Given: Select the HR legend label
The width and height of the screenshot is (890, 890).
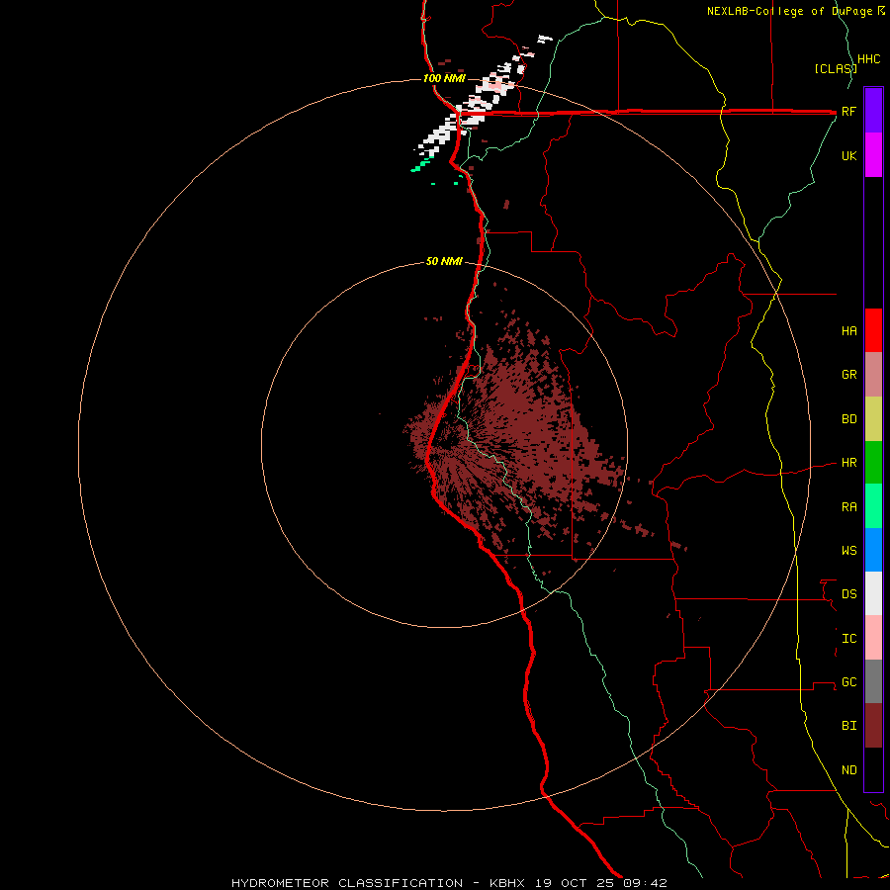Looking at the screenshot, I should [849, 463].
